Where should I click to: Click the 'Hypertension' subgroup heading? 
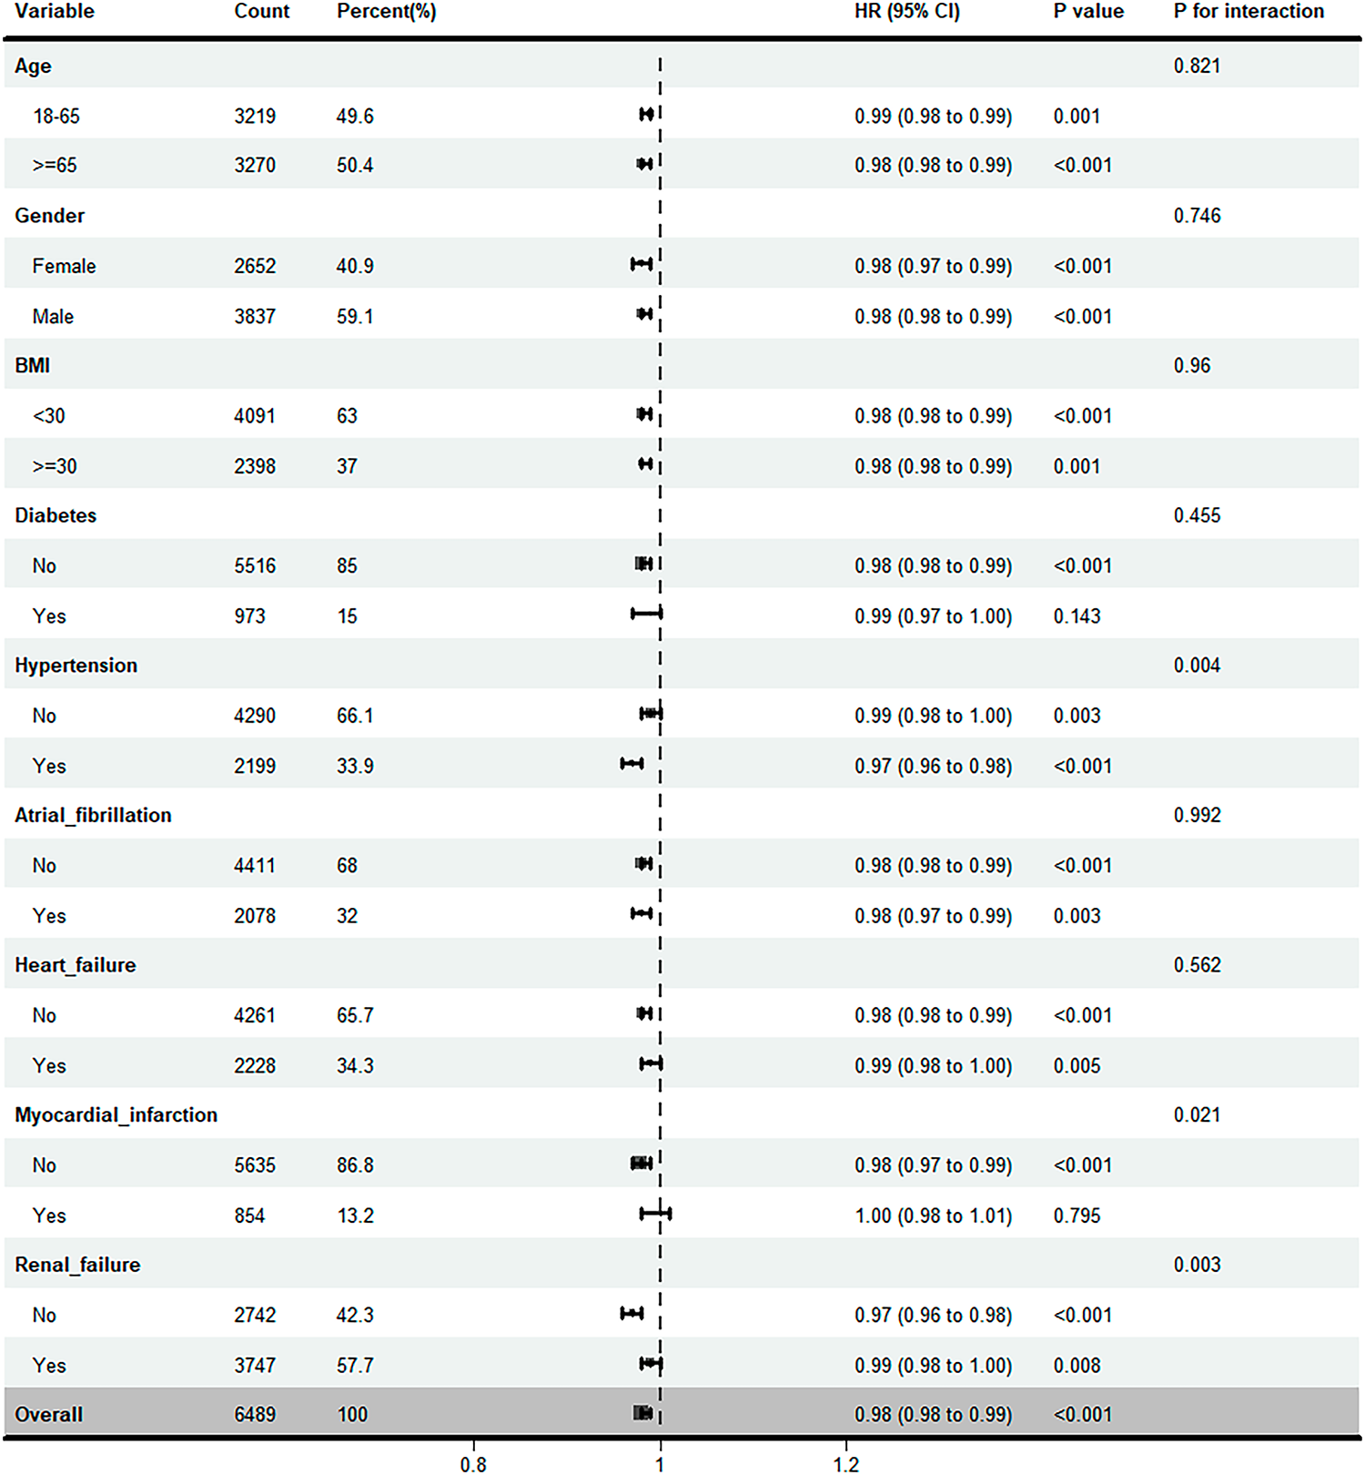click(76, 666)
